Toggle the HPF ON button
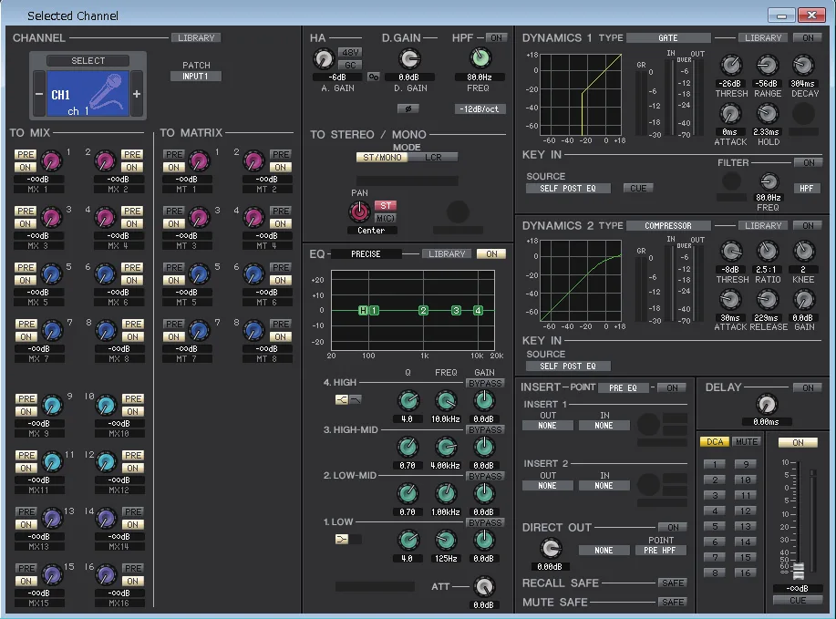The width and height of the screenshot is (836, 619). pos(496,38)
